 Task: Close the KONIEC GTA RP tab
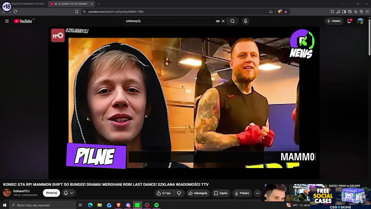92,4
